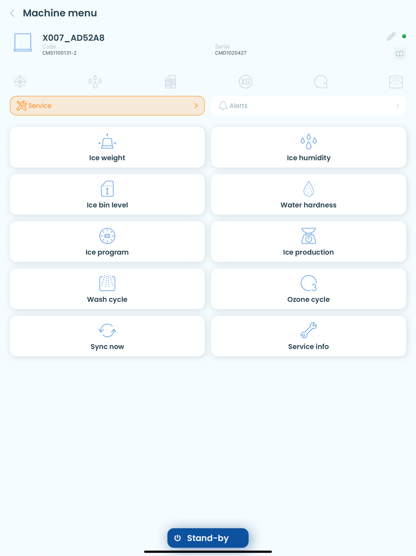Open the Alerts section
This screenshot has height=556, width=416.
309,106
